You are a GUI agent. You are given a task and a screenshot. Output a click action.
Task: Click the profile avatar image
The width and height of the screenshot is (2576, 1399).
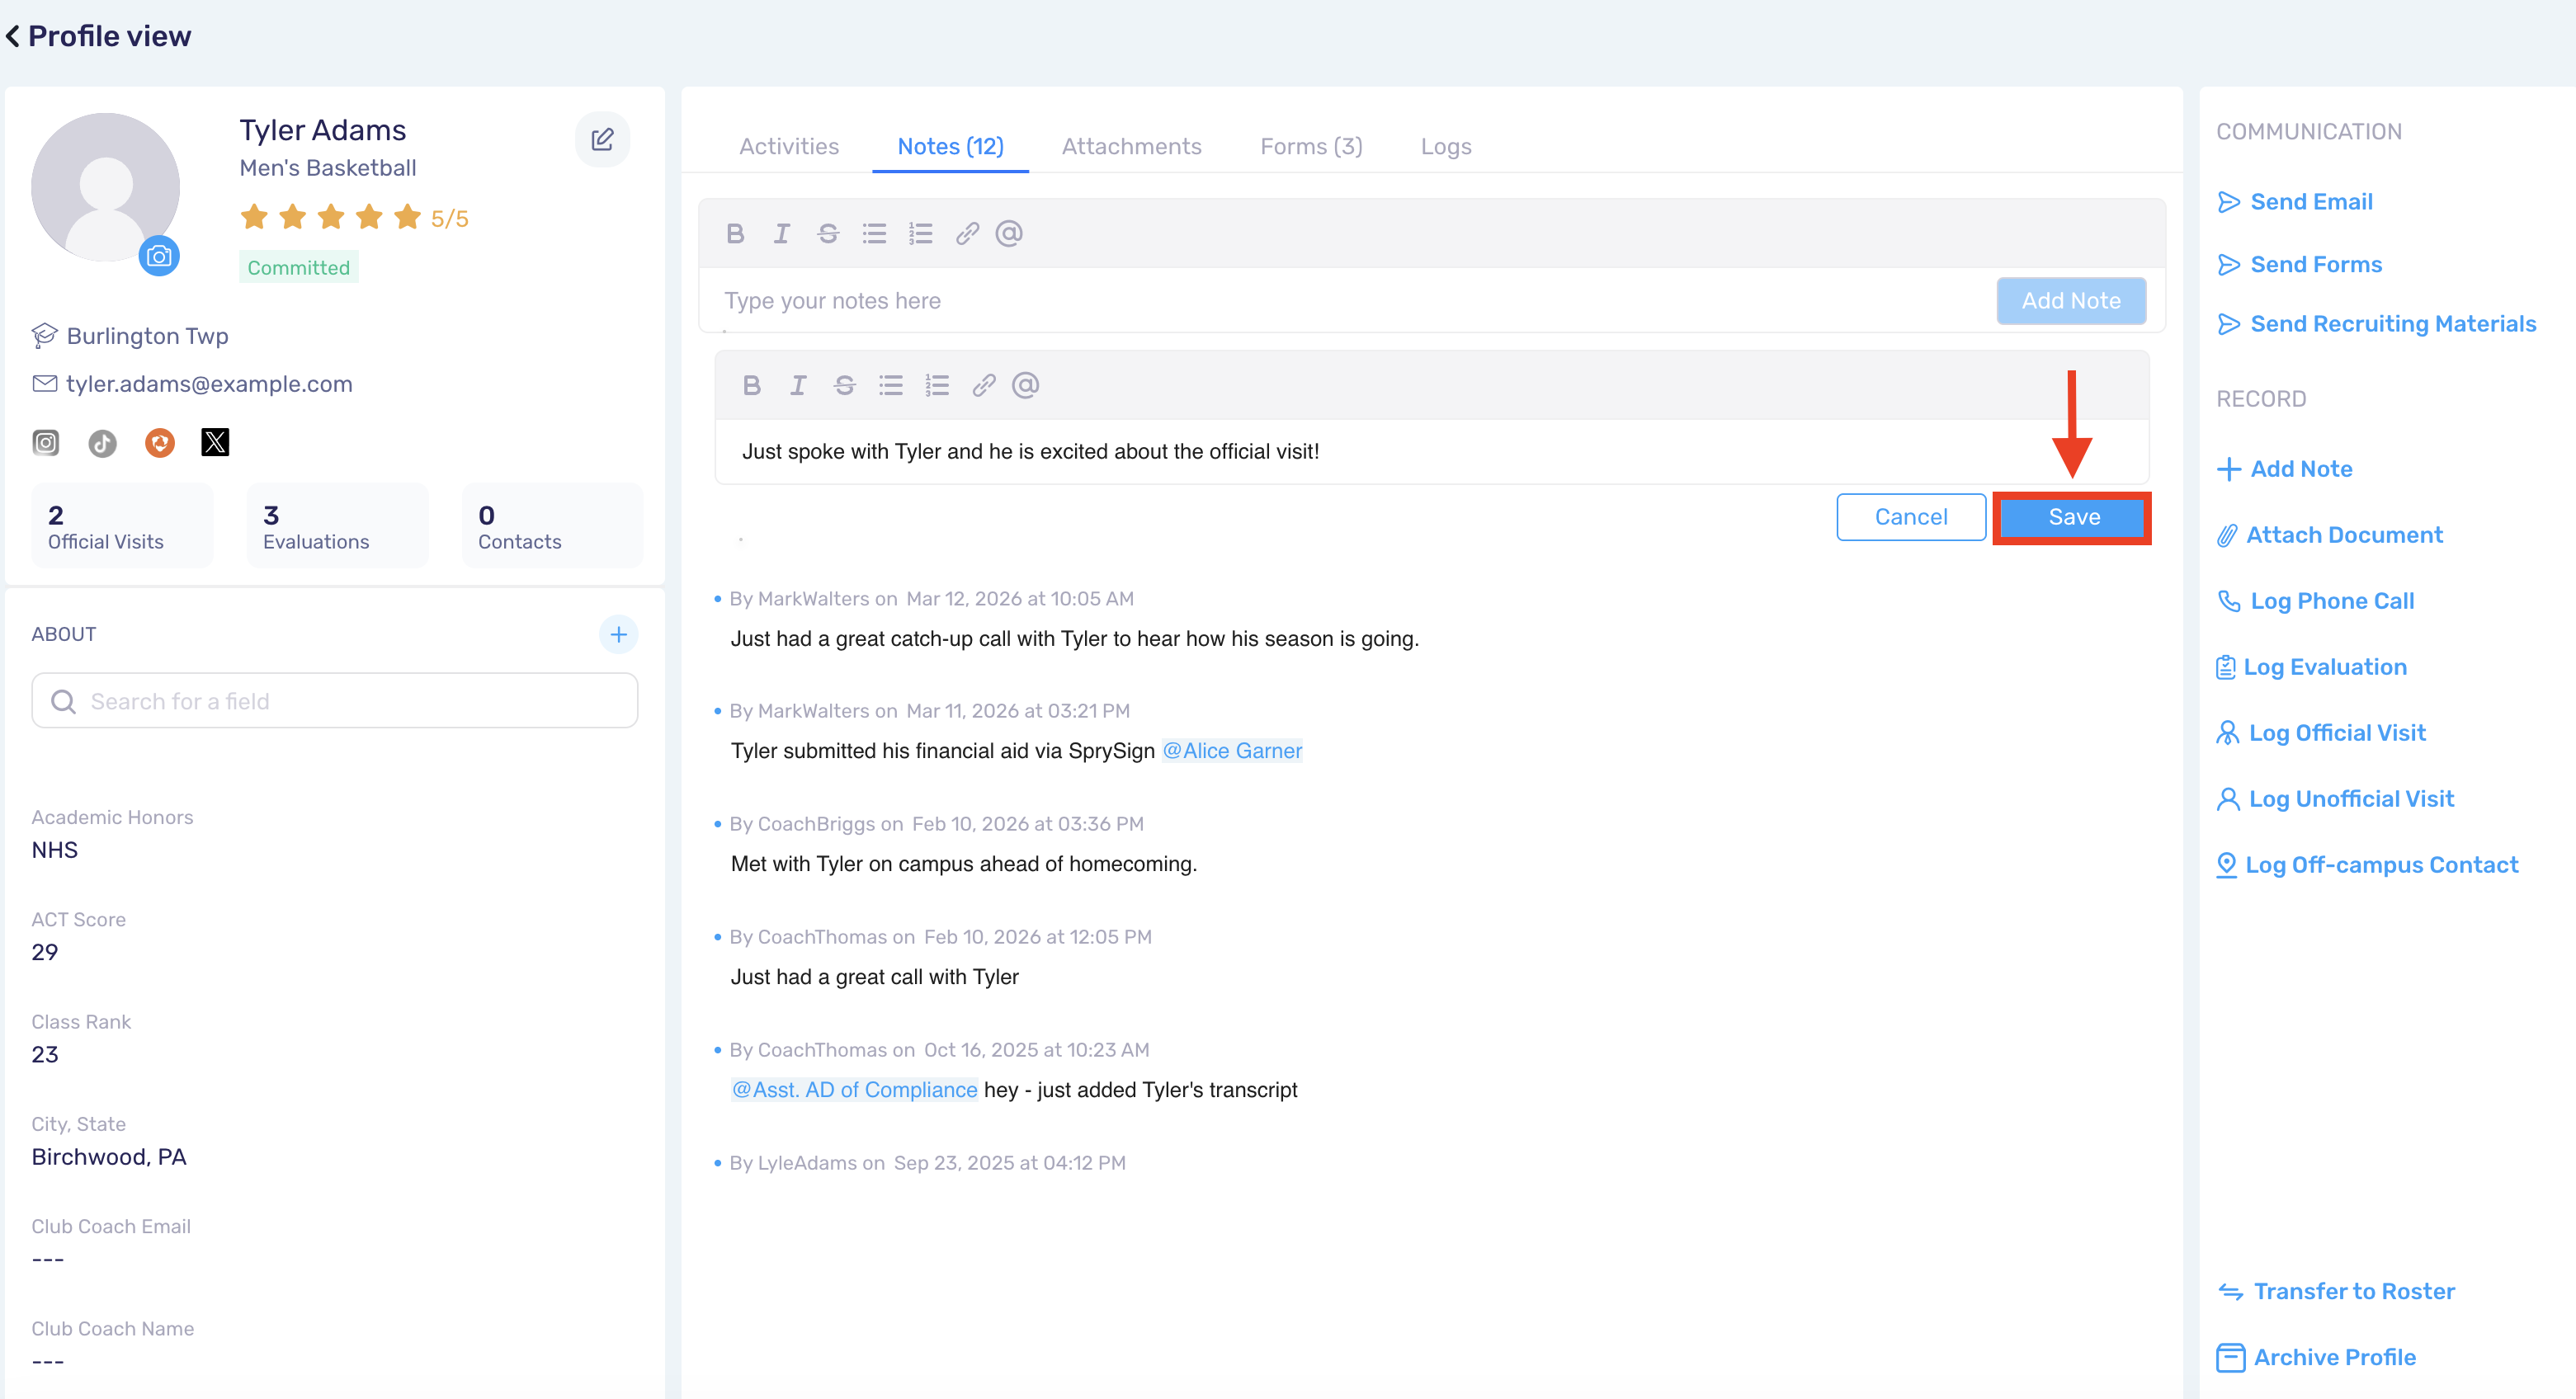105,187
